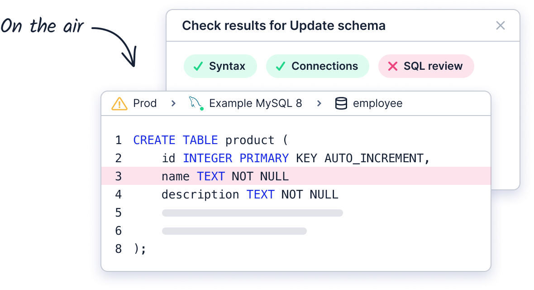Open the failed SQL review badge
Viewport: 534px width, 290px height.
[426, 66]
